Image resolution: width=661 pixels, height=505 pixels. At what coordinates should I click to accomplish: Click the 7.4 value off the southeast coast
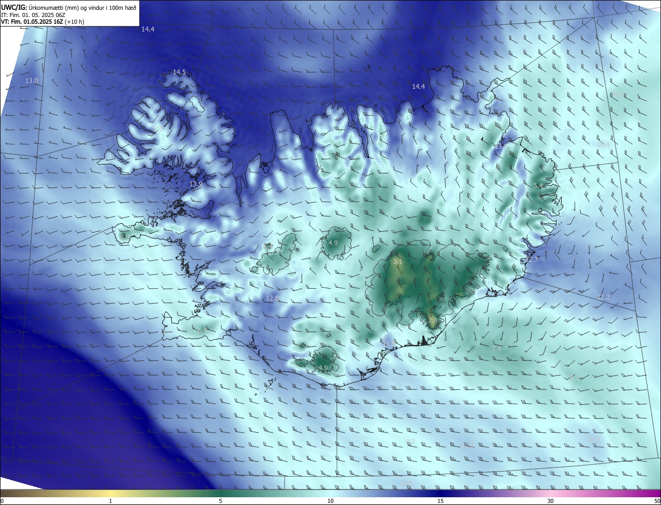pyautogui.click(x=496, y=350)
